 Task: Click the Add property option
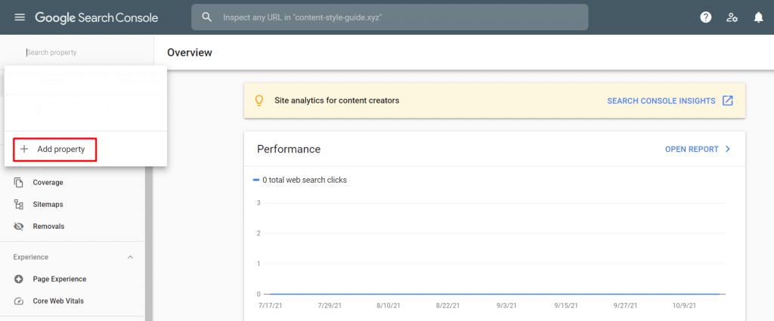tap(54, 150)
